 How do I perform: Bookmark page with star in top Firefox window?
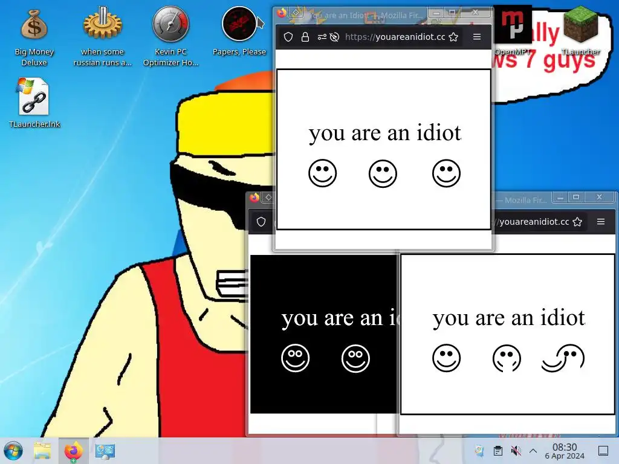click(x=453, y=37)
